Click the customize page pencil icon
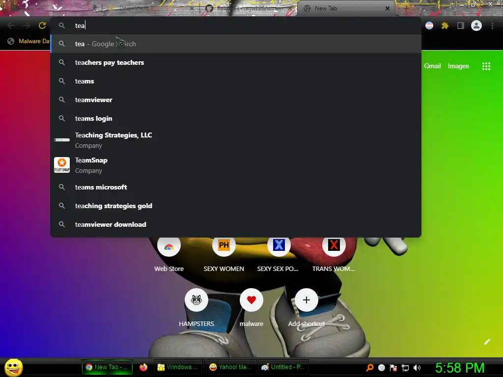The height and width of the screenshot is (377, 503). point(487,342)
